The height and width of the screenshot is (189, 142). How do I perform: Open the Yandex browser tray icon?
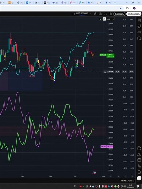118,186
